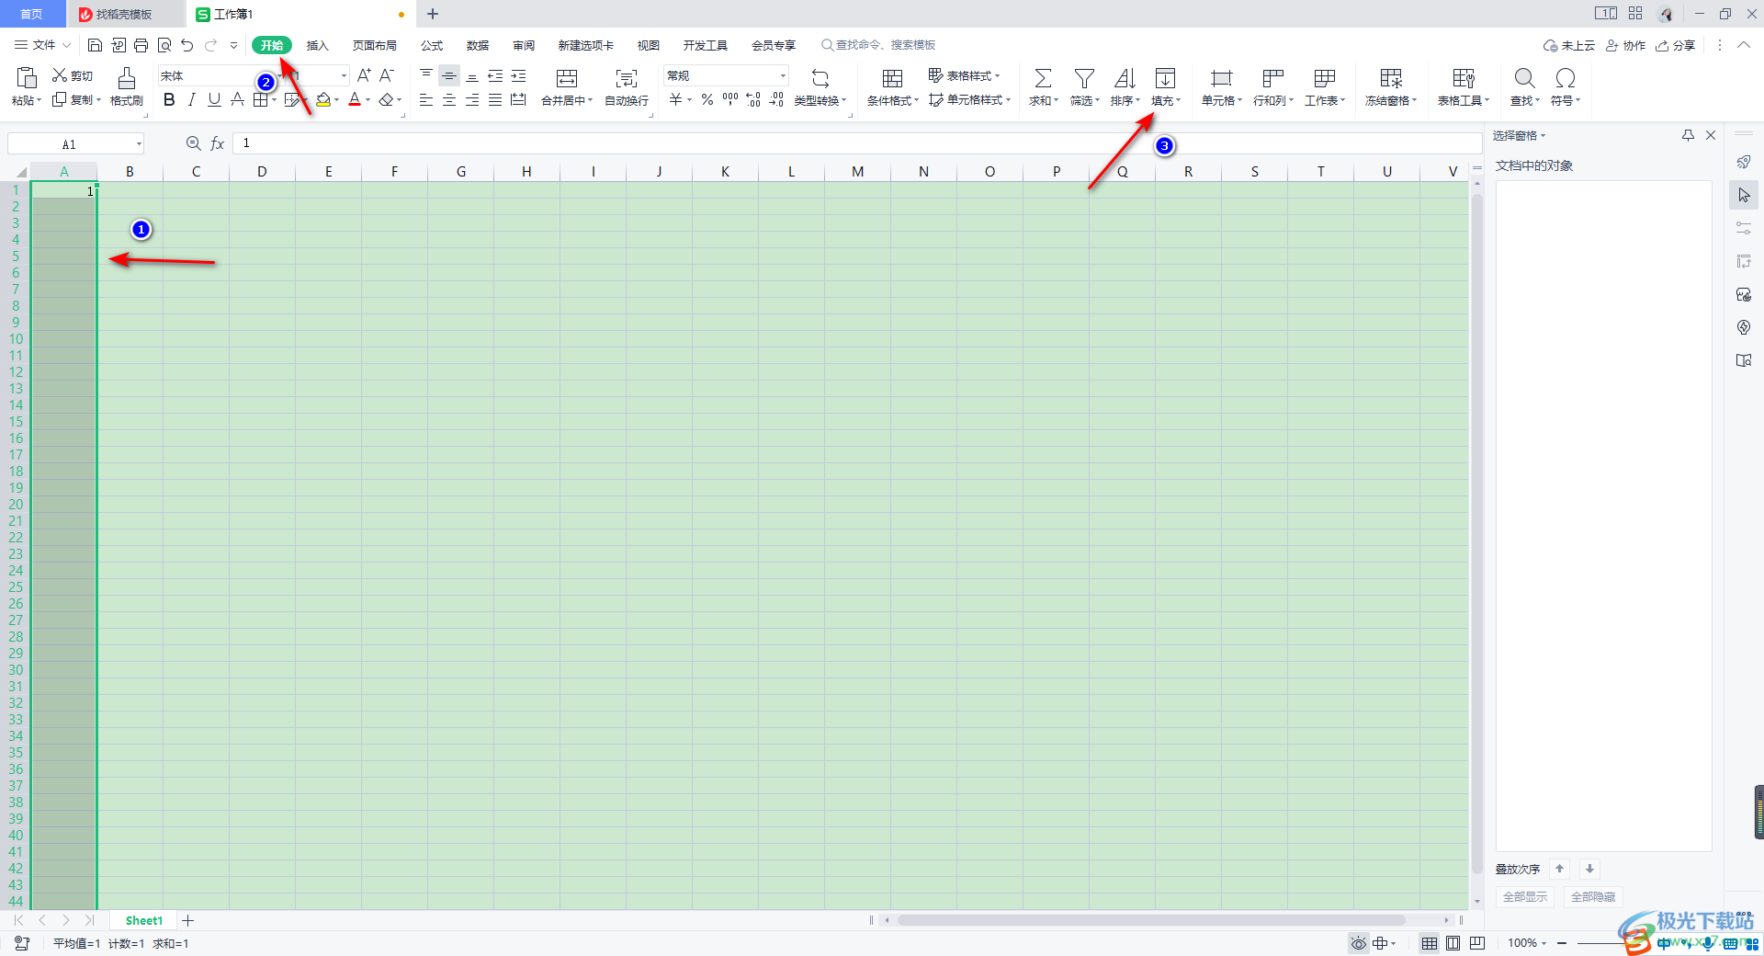1764x956 pixels.
Task: Click the zoom magnifier icon beside fx
Action: coord(194,143)
